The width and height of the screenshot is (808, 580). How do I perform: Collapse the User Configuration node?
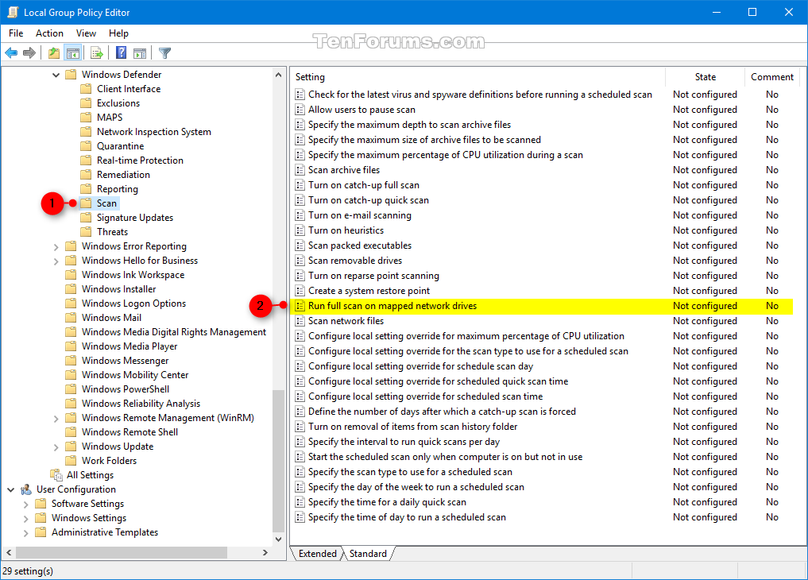10,489
